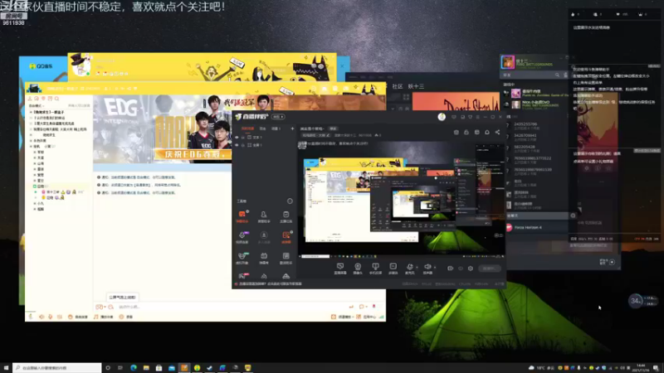Search friends in Steam friends list
664x373 pixels.
pyautogui.click(x=557, y=75)
